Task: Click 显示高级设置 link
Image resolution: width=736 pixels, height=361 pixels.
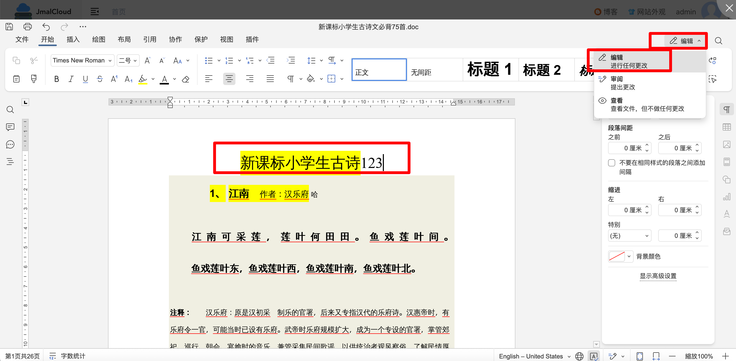Action: click(x=658, y=276)
